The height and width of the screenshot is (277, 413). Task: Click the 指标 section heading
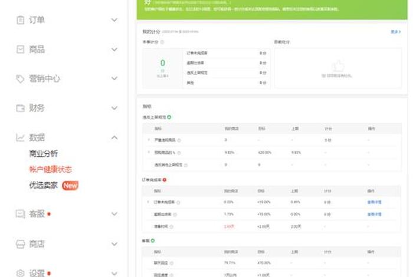[147, 107]
